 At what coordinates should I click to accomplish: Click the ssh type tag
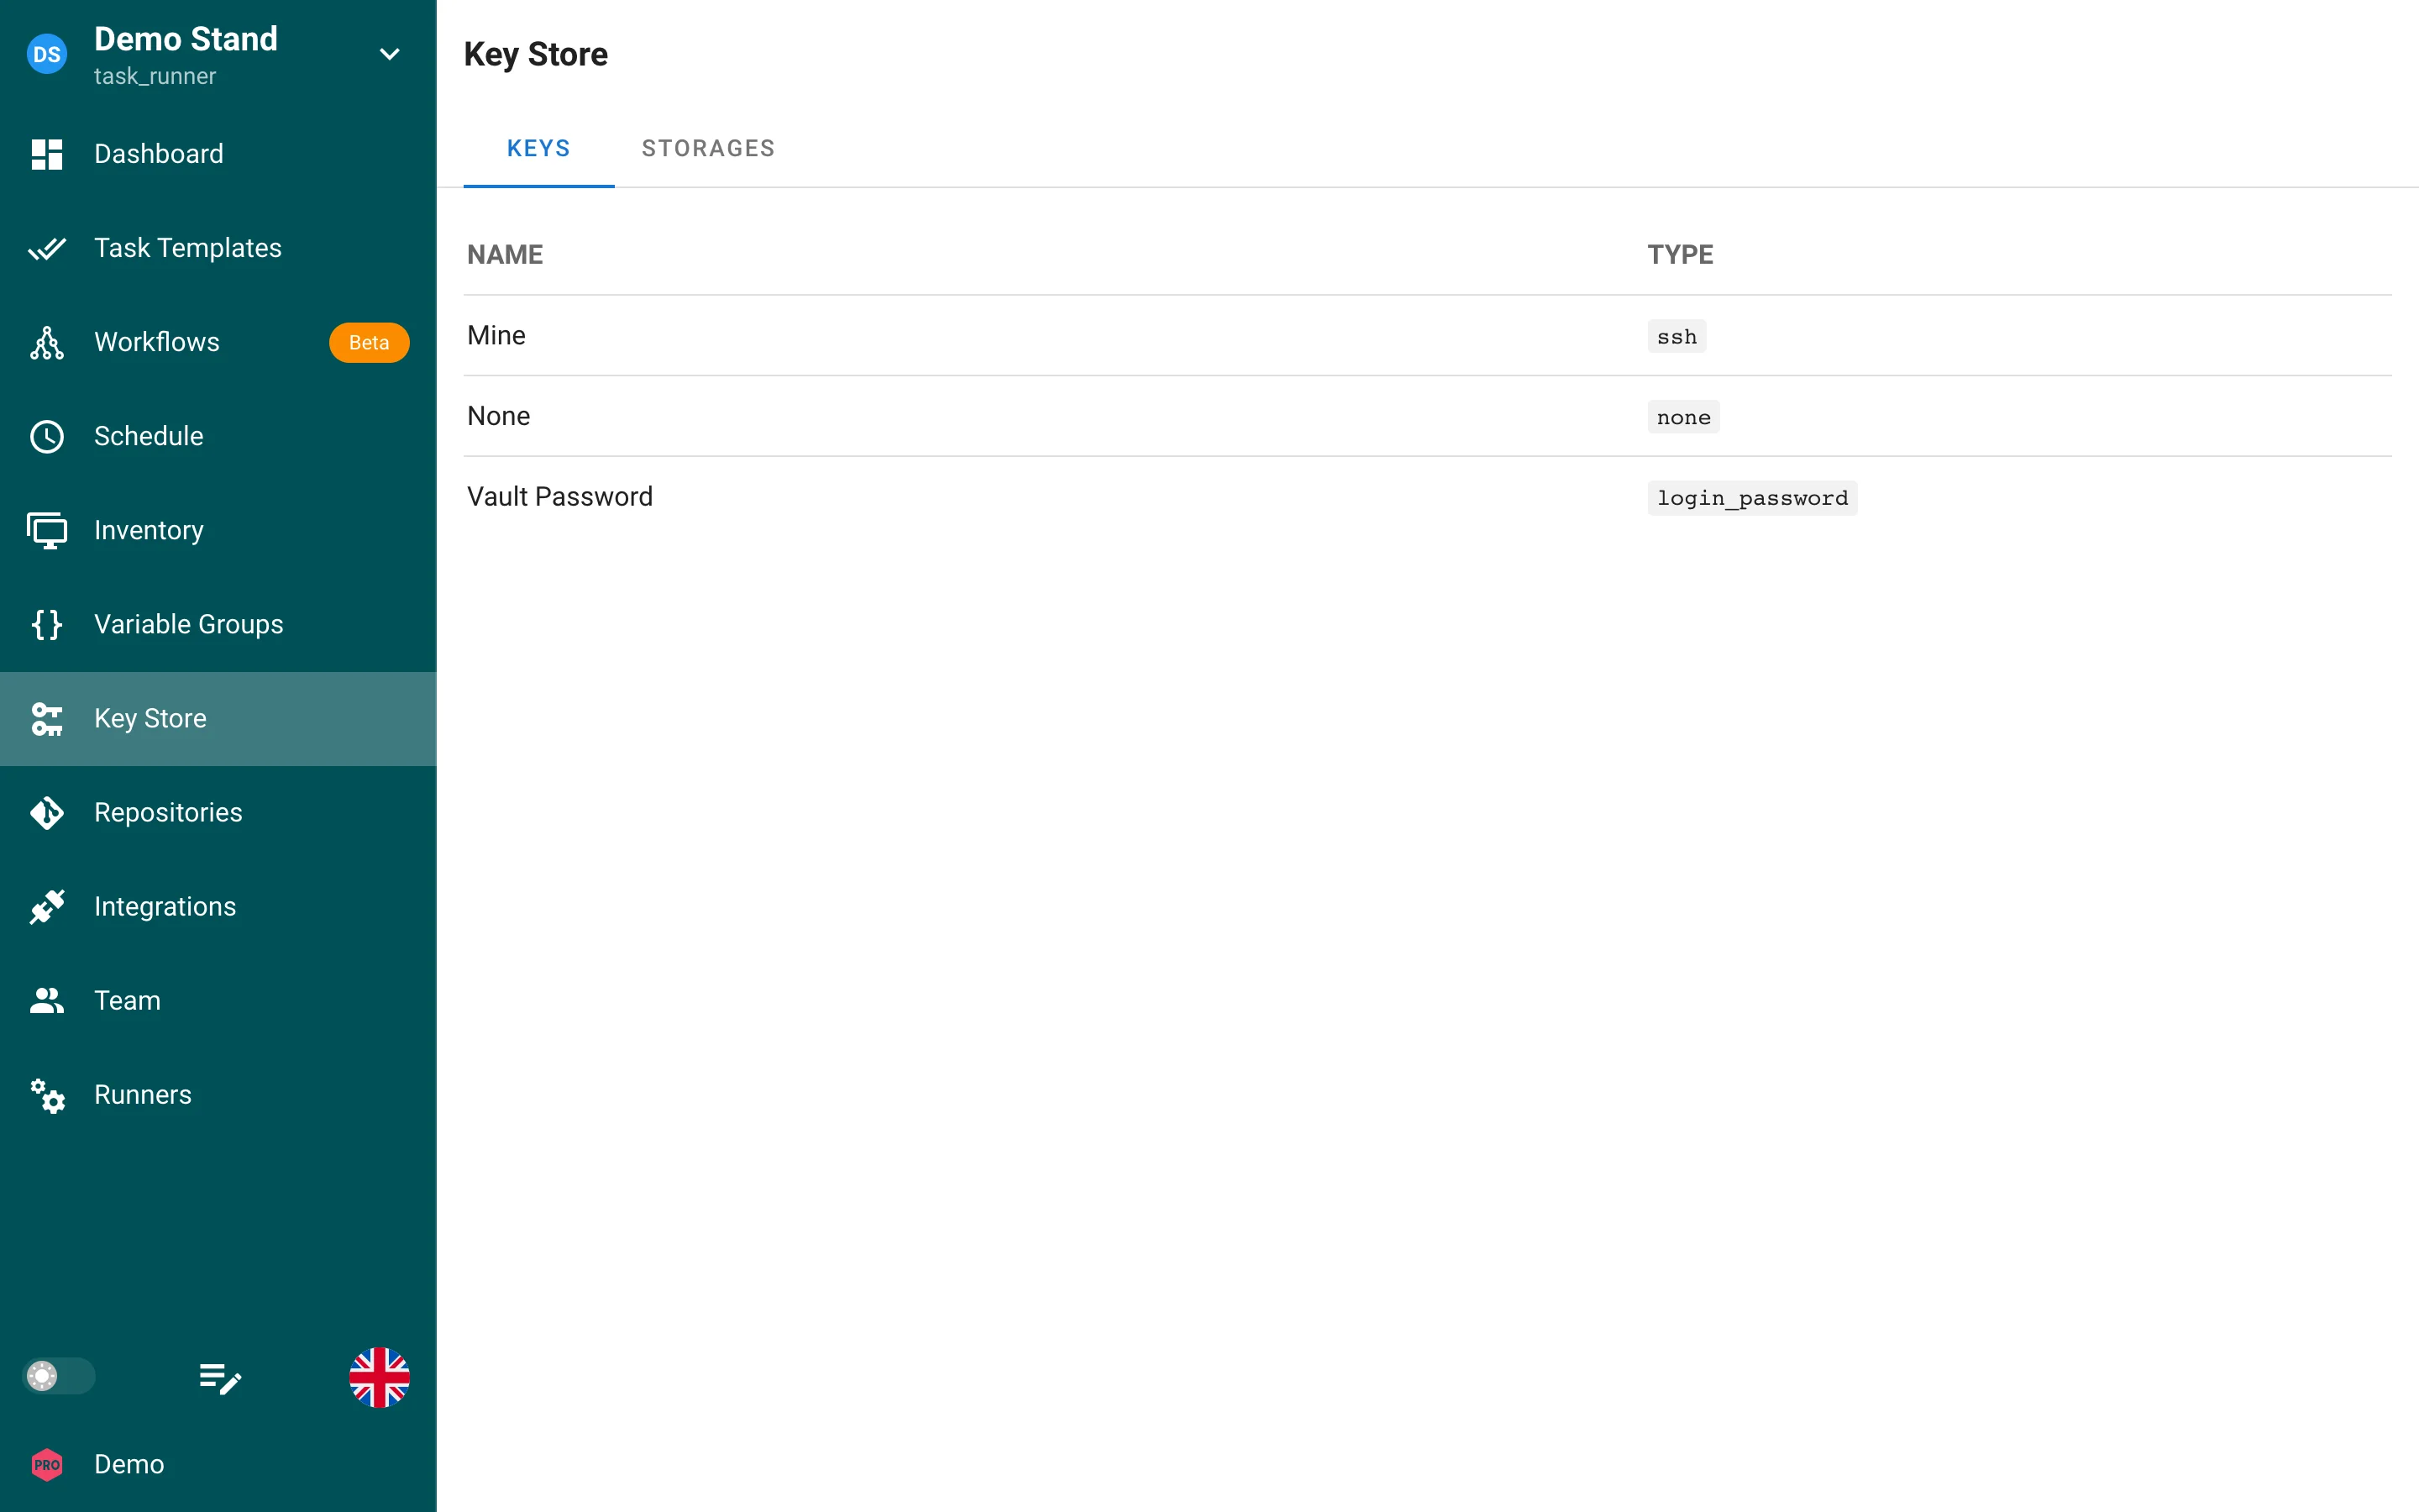tap(1677, 337)
